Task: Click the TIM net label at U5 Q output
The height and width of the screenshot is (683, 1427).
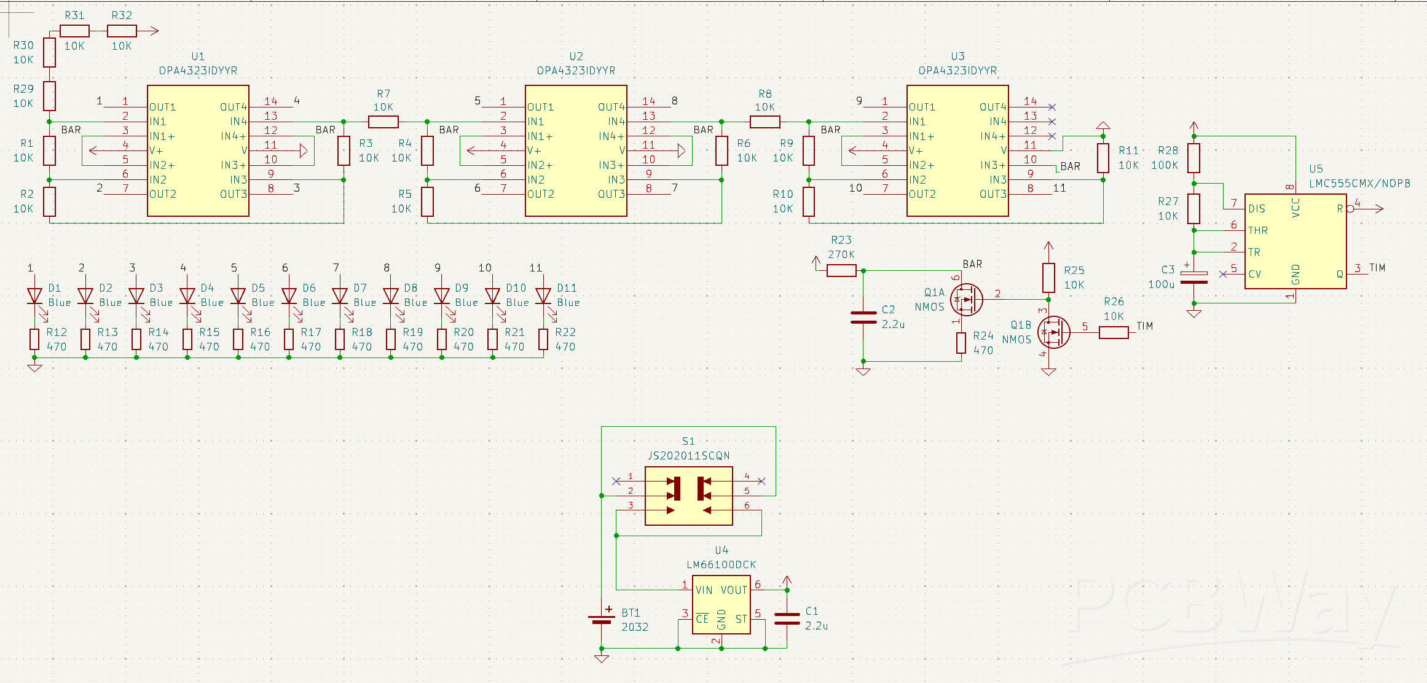Action: (1377, 268)
